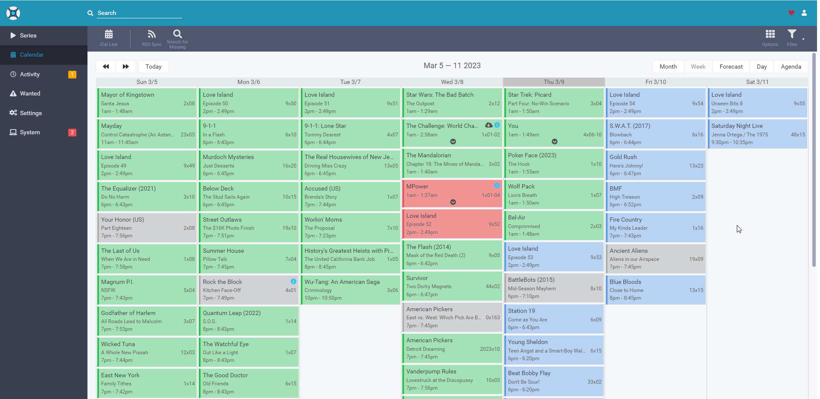The image size is (820, 399).
Task: Open the calendar Options panel
Action: (x=770, y=38)
